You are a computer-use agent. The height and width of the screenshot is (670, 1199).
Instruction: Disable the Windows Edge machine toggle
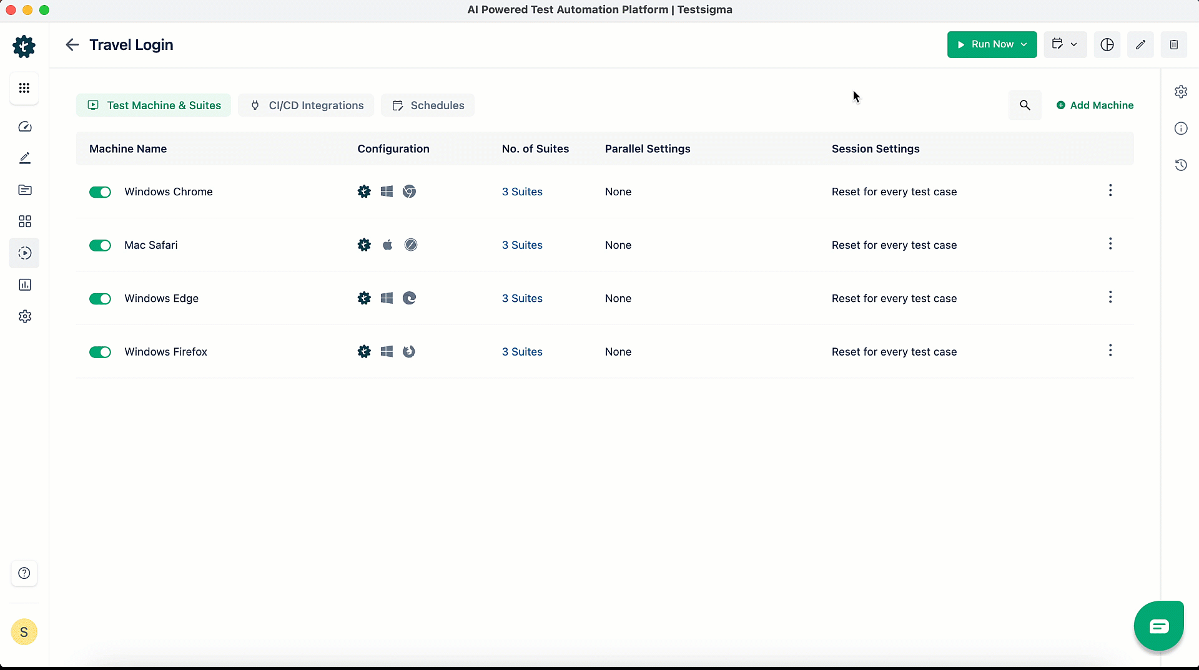[x=100, y=299]
